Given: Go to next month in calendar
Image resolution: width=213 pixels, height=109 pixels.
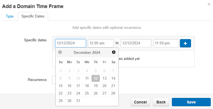Looking at the screenshot, I should [x=114, y=52].
